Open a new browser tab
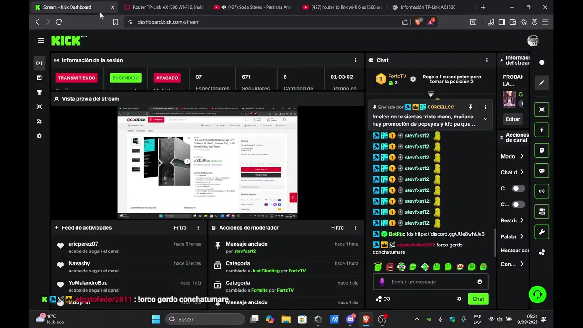 pos(483,7)
